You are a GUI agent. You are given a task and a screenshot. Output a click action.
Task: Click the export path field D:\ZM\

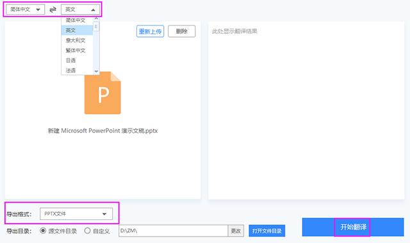click(x=174, y=231)
